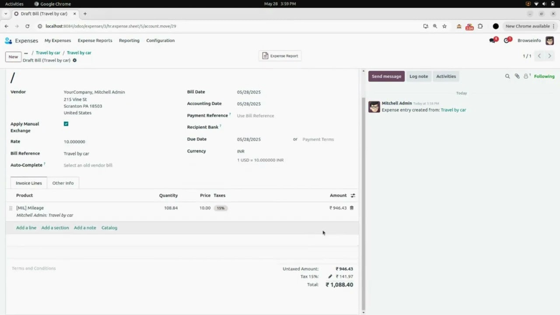Open the Expense Report smart button

click(280, 56)
